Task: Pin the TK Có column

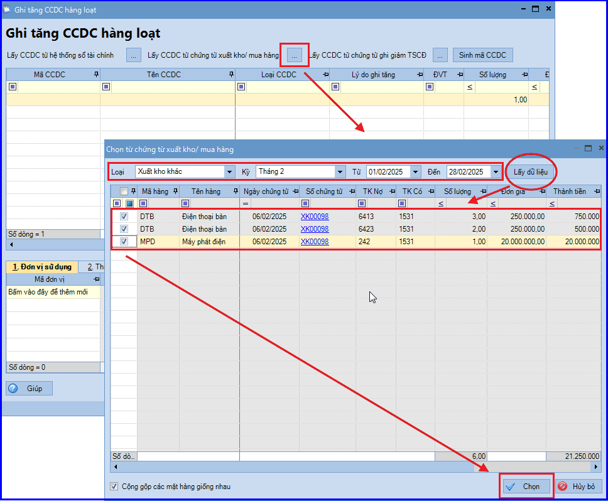Action: click(x=431, y=191)
